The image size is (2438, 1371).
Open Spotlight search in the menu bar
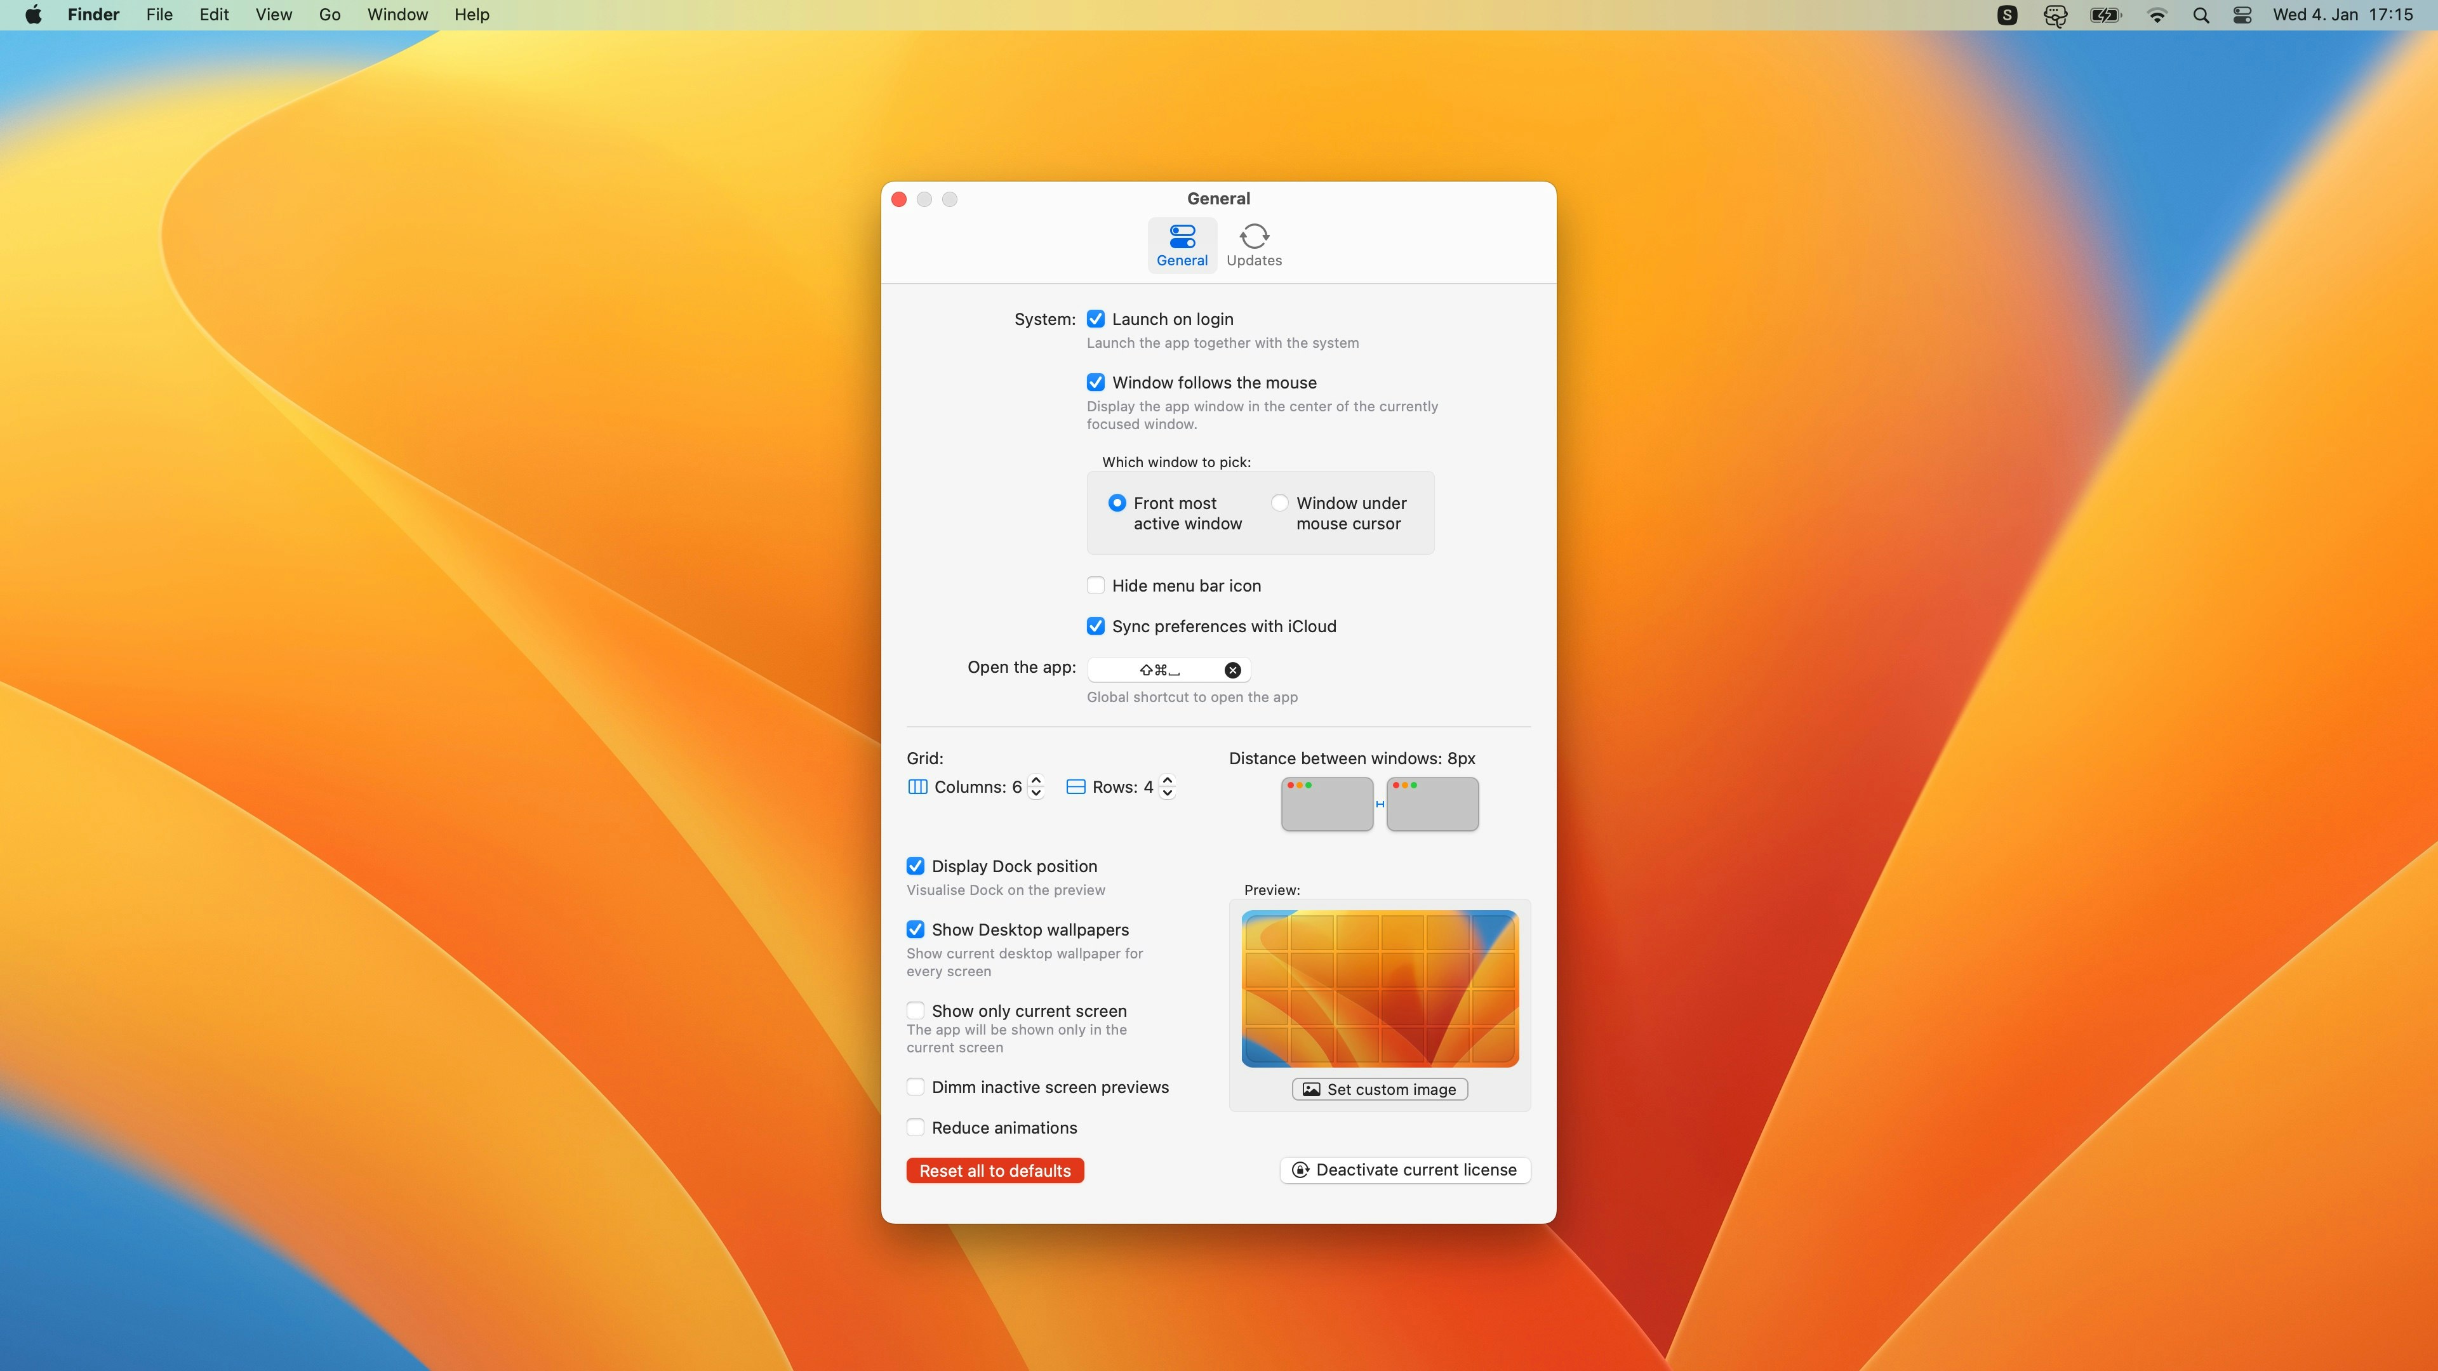pos(2201,15)
